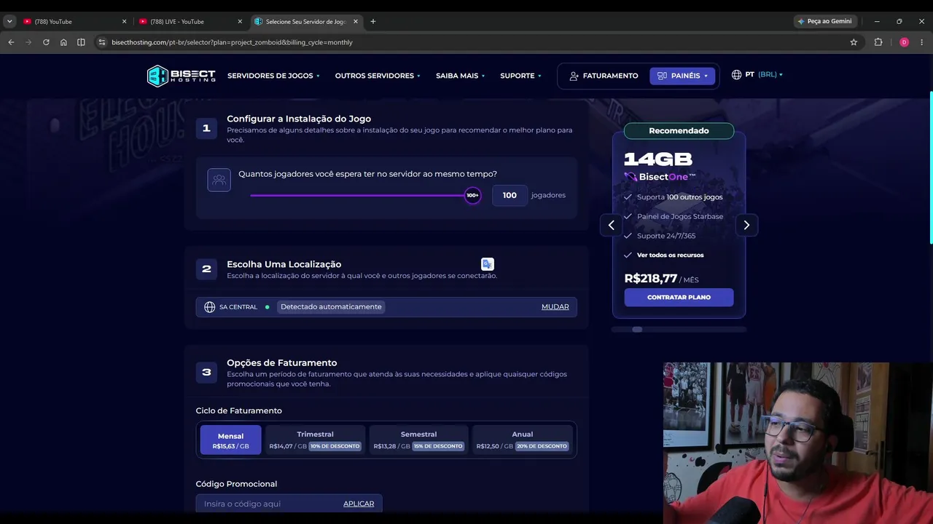This screenshot has height=524, width=933.
Task: Close the Selecione Seu Servidor tab
Action: point(356,22)
